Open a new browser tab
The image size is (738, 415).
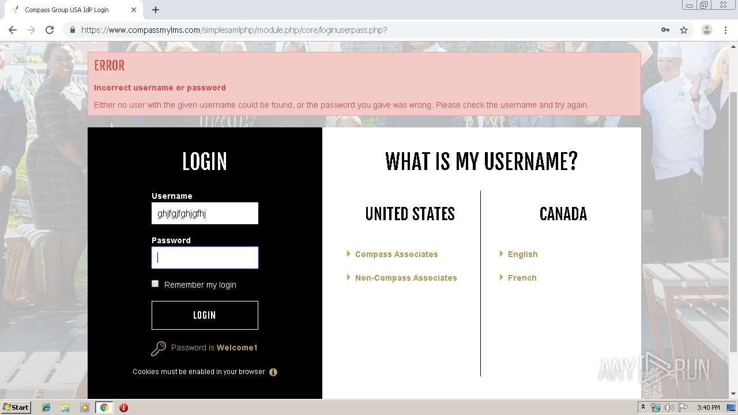point(156,10)
